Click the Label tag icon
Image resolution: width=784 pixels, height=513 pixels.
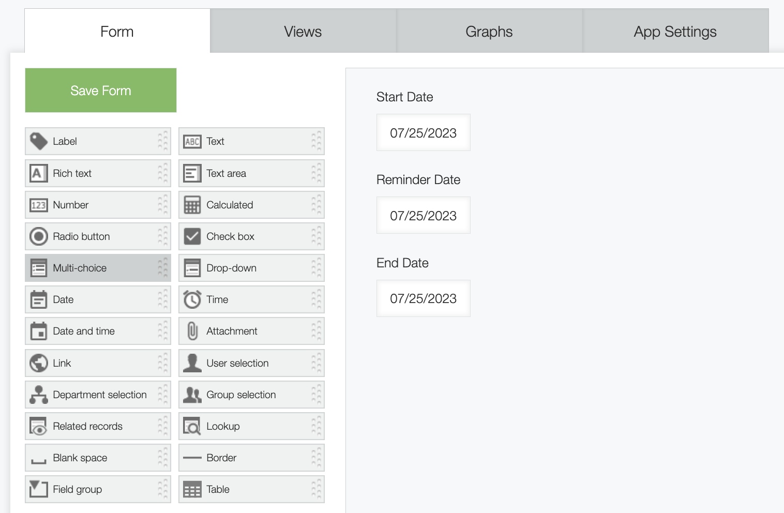39,141
